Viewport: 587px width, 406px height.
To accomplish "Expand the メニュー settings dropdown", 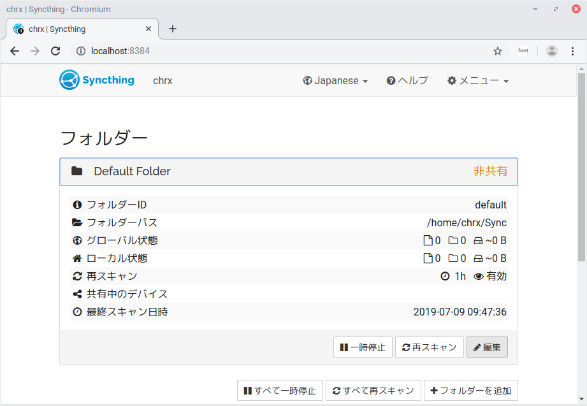I will click(477, 81).
